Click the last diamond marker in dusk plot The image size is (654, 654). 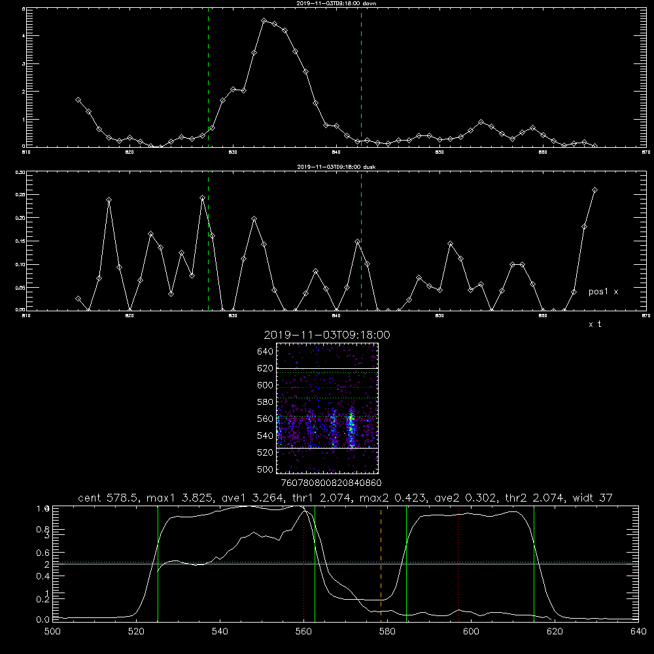[594, 190]
